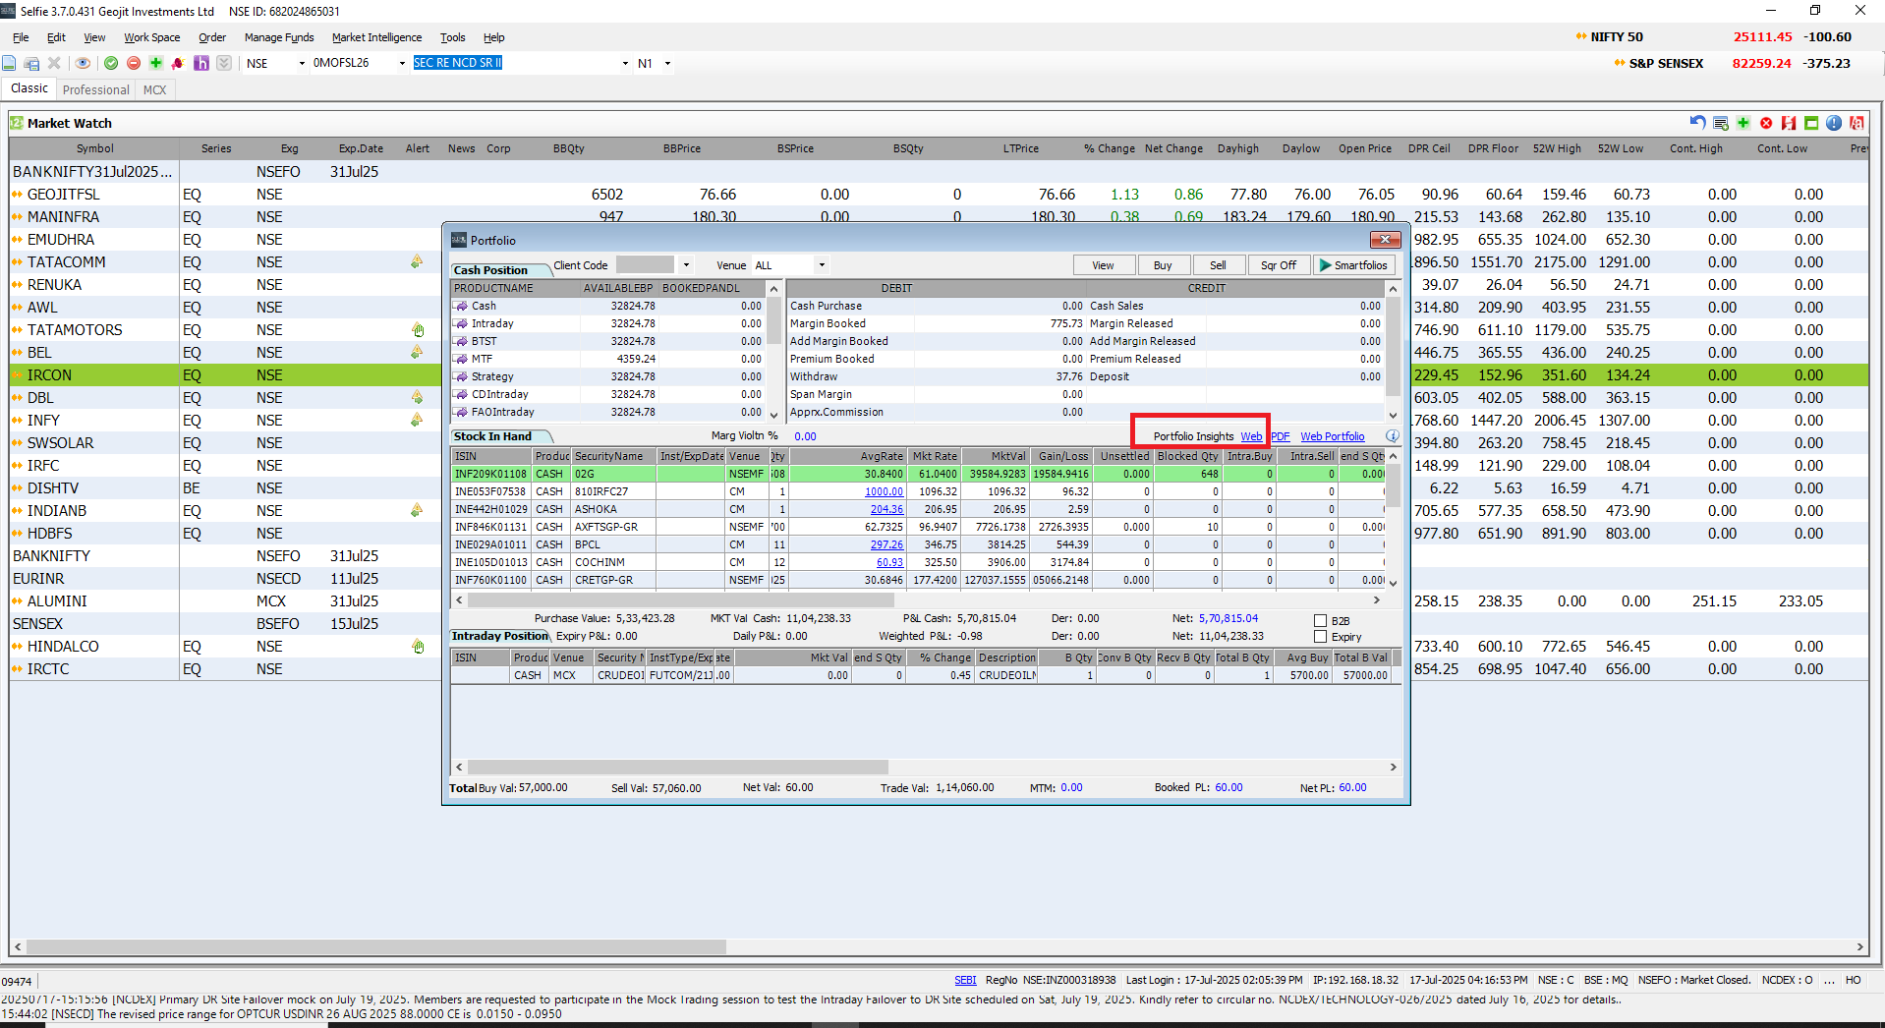Screen dimensions: 1885x1028
Task: Click the Sqr Off button in Portfolio
Action: [x=1278, y=265]
